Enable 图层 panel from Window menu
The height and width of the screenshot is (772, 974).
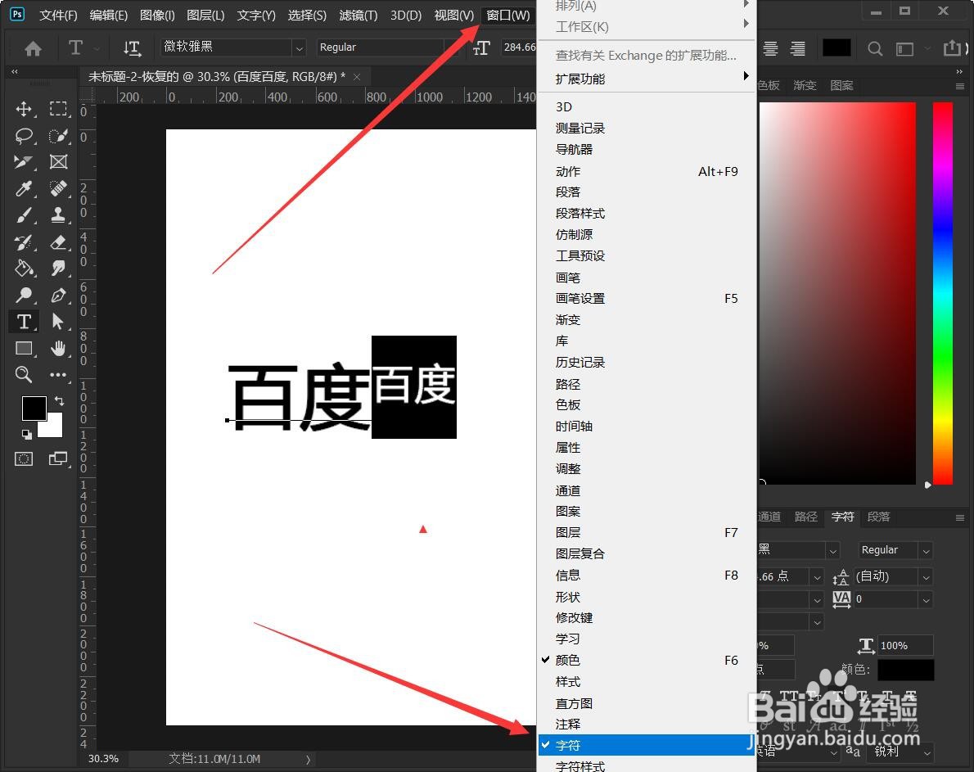pos(647,532)
